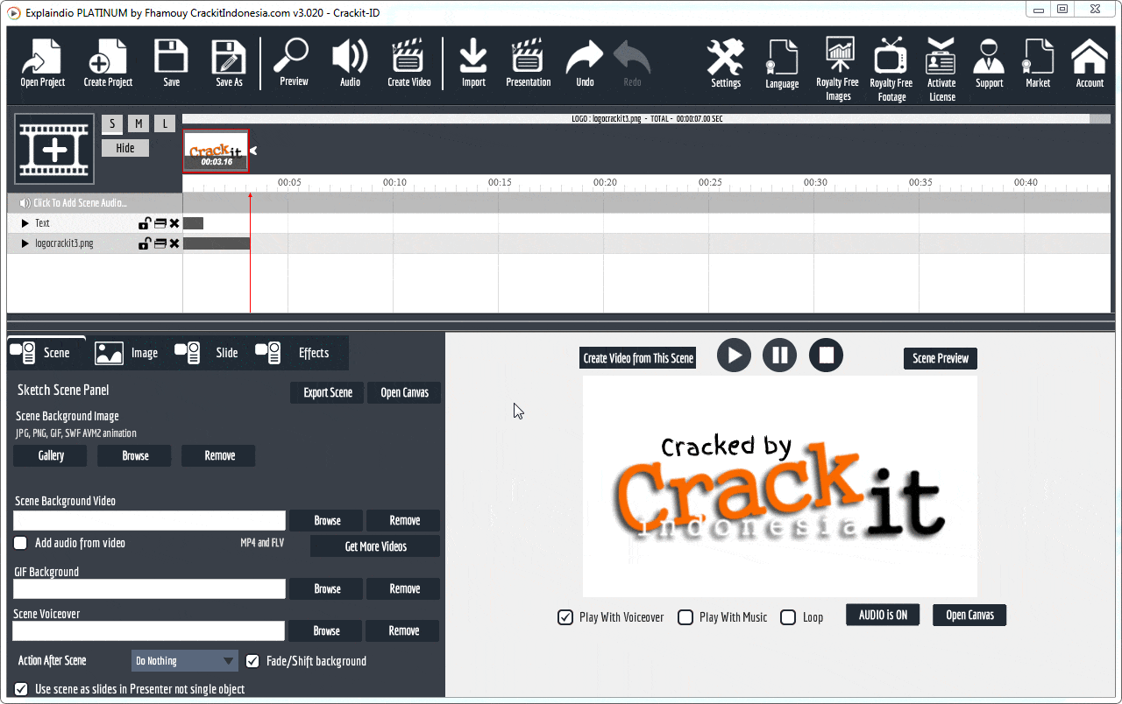Screen dimensions: 1122x704
Task: Toggle the AUDIO is ON button
Action: pos(883,615)
